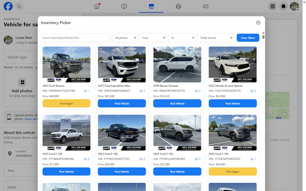This screenshot has height=191, width=306.
Task: Click the Clear Filters button
Action: 248,37
